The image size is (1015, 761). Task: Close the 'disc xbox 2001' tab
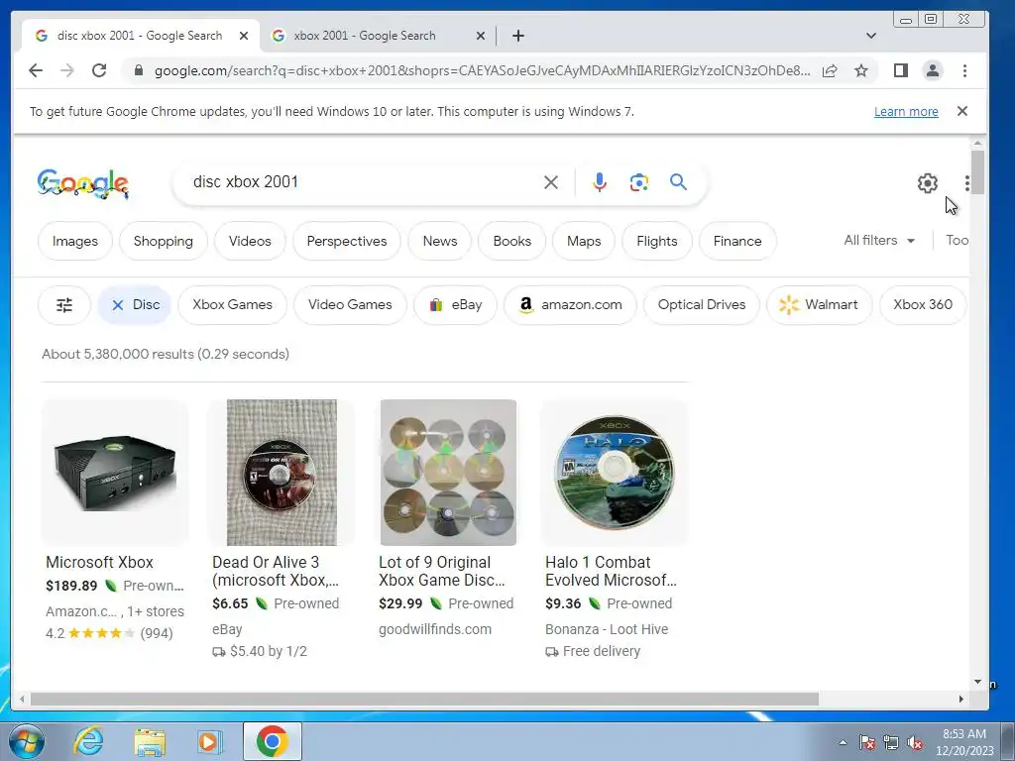244,36
